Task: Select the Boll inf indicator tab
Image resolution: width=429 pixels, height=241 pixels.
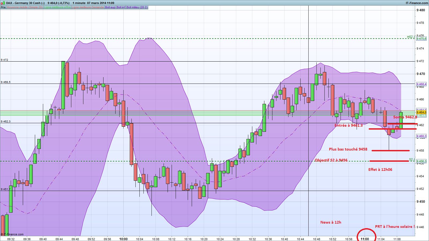Action: point(121,7)
